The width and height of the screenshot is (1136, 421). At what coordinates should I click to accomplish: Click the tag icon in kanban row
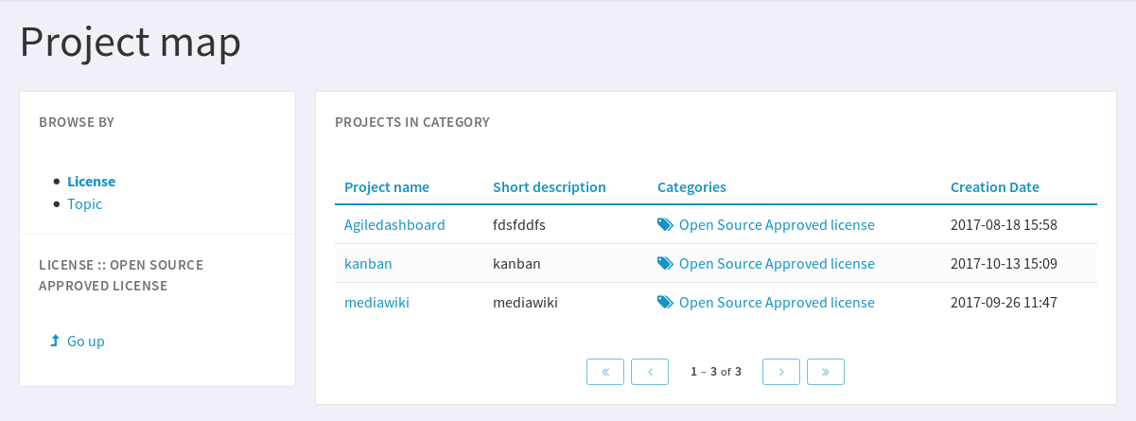(665, 264)
